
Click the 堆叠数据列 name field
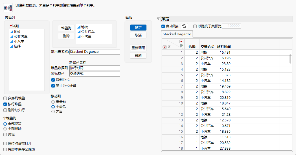95,68
